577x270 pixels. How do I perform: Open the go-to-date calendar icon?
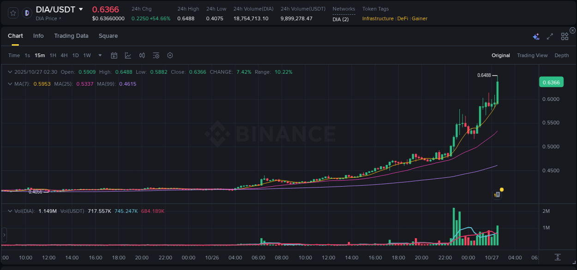click(114, 55)
